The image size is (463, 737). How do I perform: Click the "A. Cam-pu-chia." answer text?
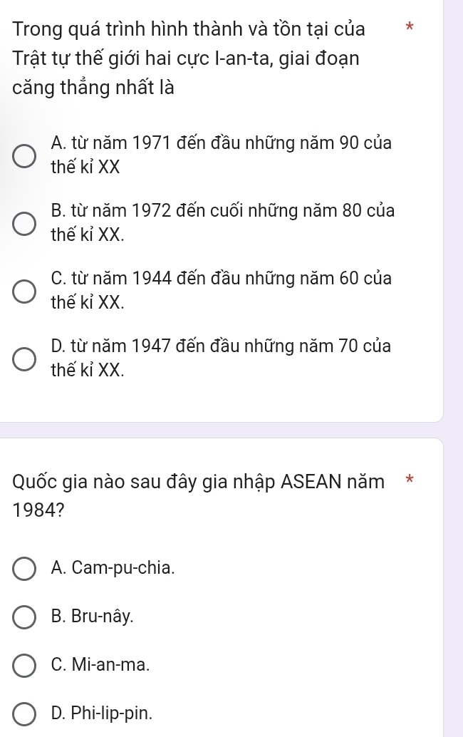coord(113,568)
